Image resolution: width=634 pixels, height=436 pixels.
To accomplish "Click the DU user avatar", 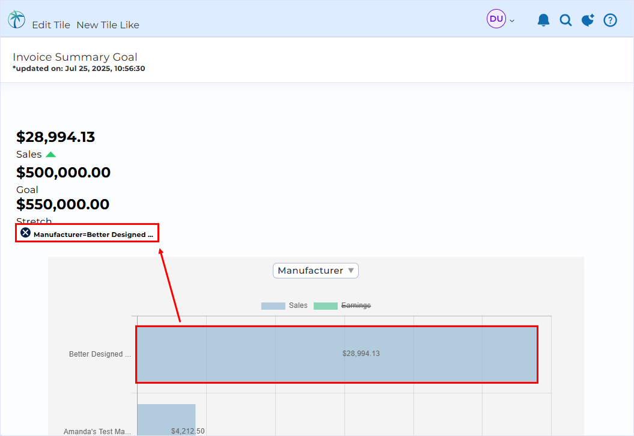I will tap(496, 19).
